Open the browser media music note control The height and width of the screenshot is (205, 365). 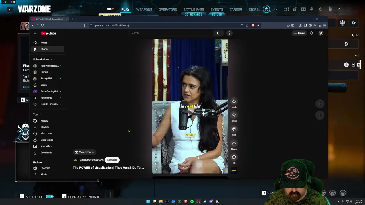[301, 25]
